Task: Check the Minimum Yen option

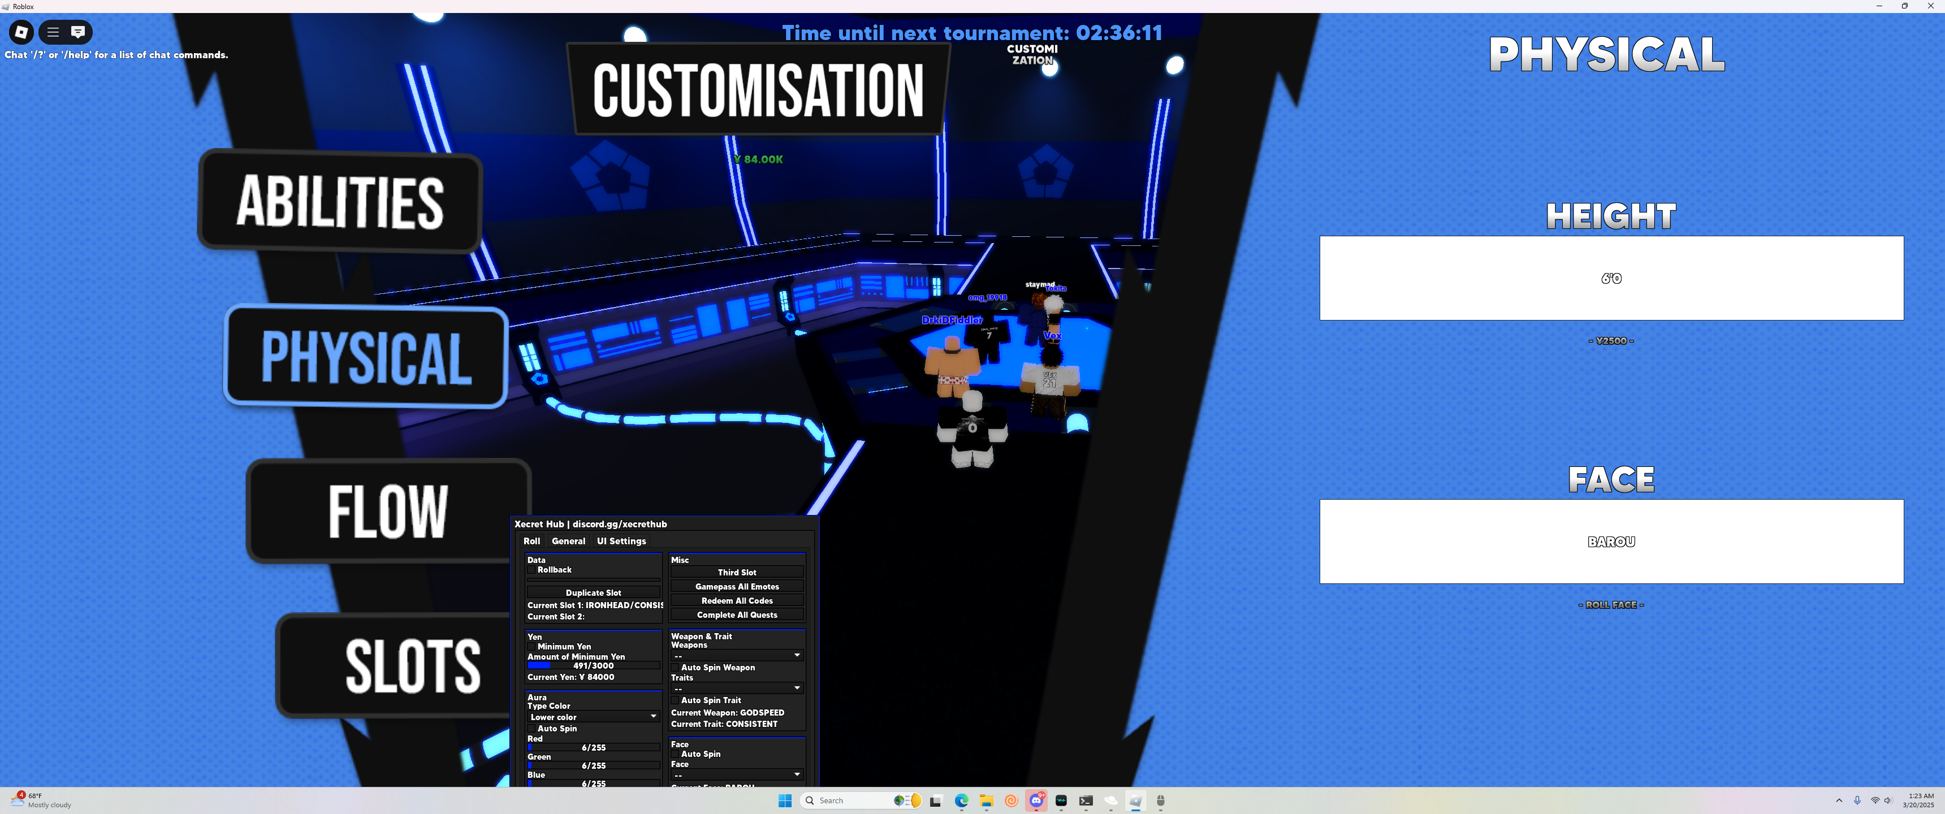Action: click(x=531, y=647)
